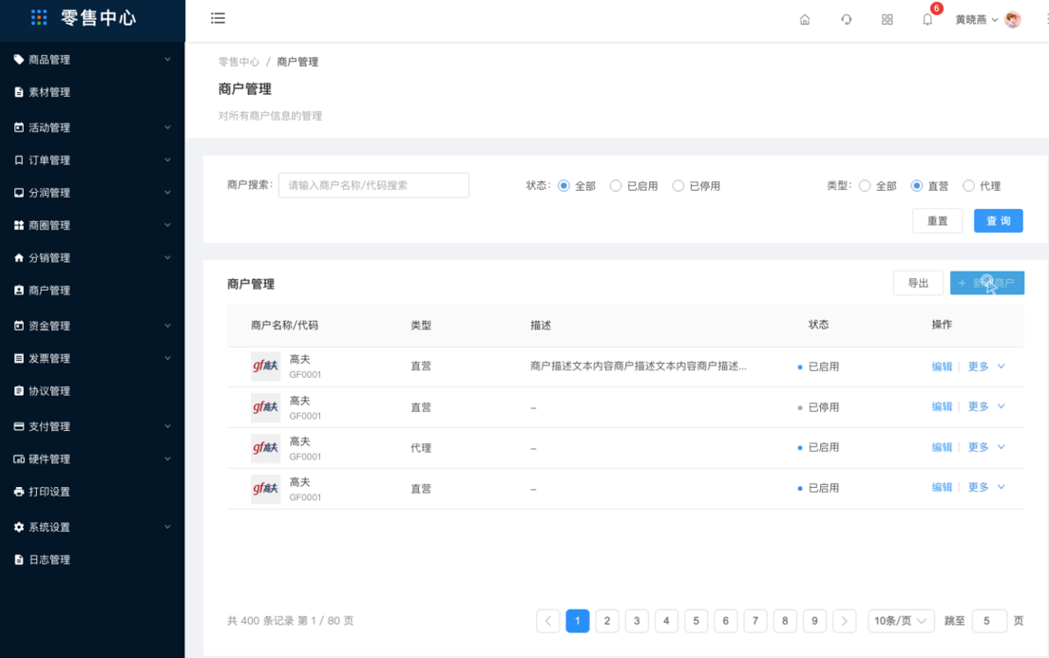Screen dimensions: 1049x658
Task: Open the home icon in top bar
Action: 805,19
